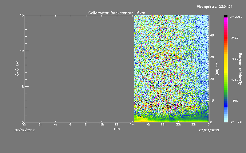Click the 'Backscatter Intensity' colorbar label
Image resolution: width=246 pixels, height=153 pixels.
[x=240, y=69]
